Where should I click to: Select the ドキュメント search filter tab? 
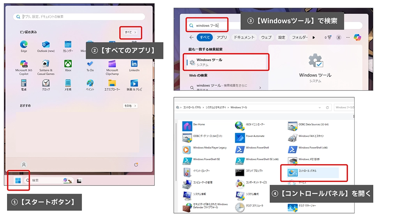tap(244, 37)
